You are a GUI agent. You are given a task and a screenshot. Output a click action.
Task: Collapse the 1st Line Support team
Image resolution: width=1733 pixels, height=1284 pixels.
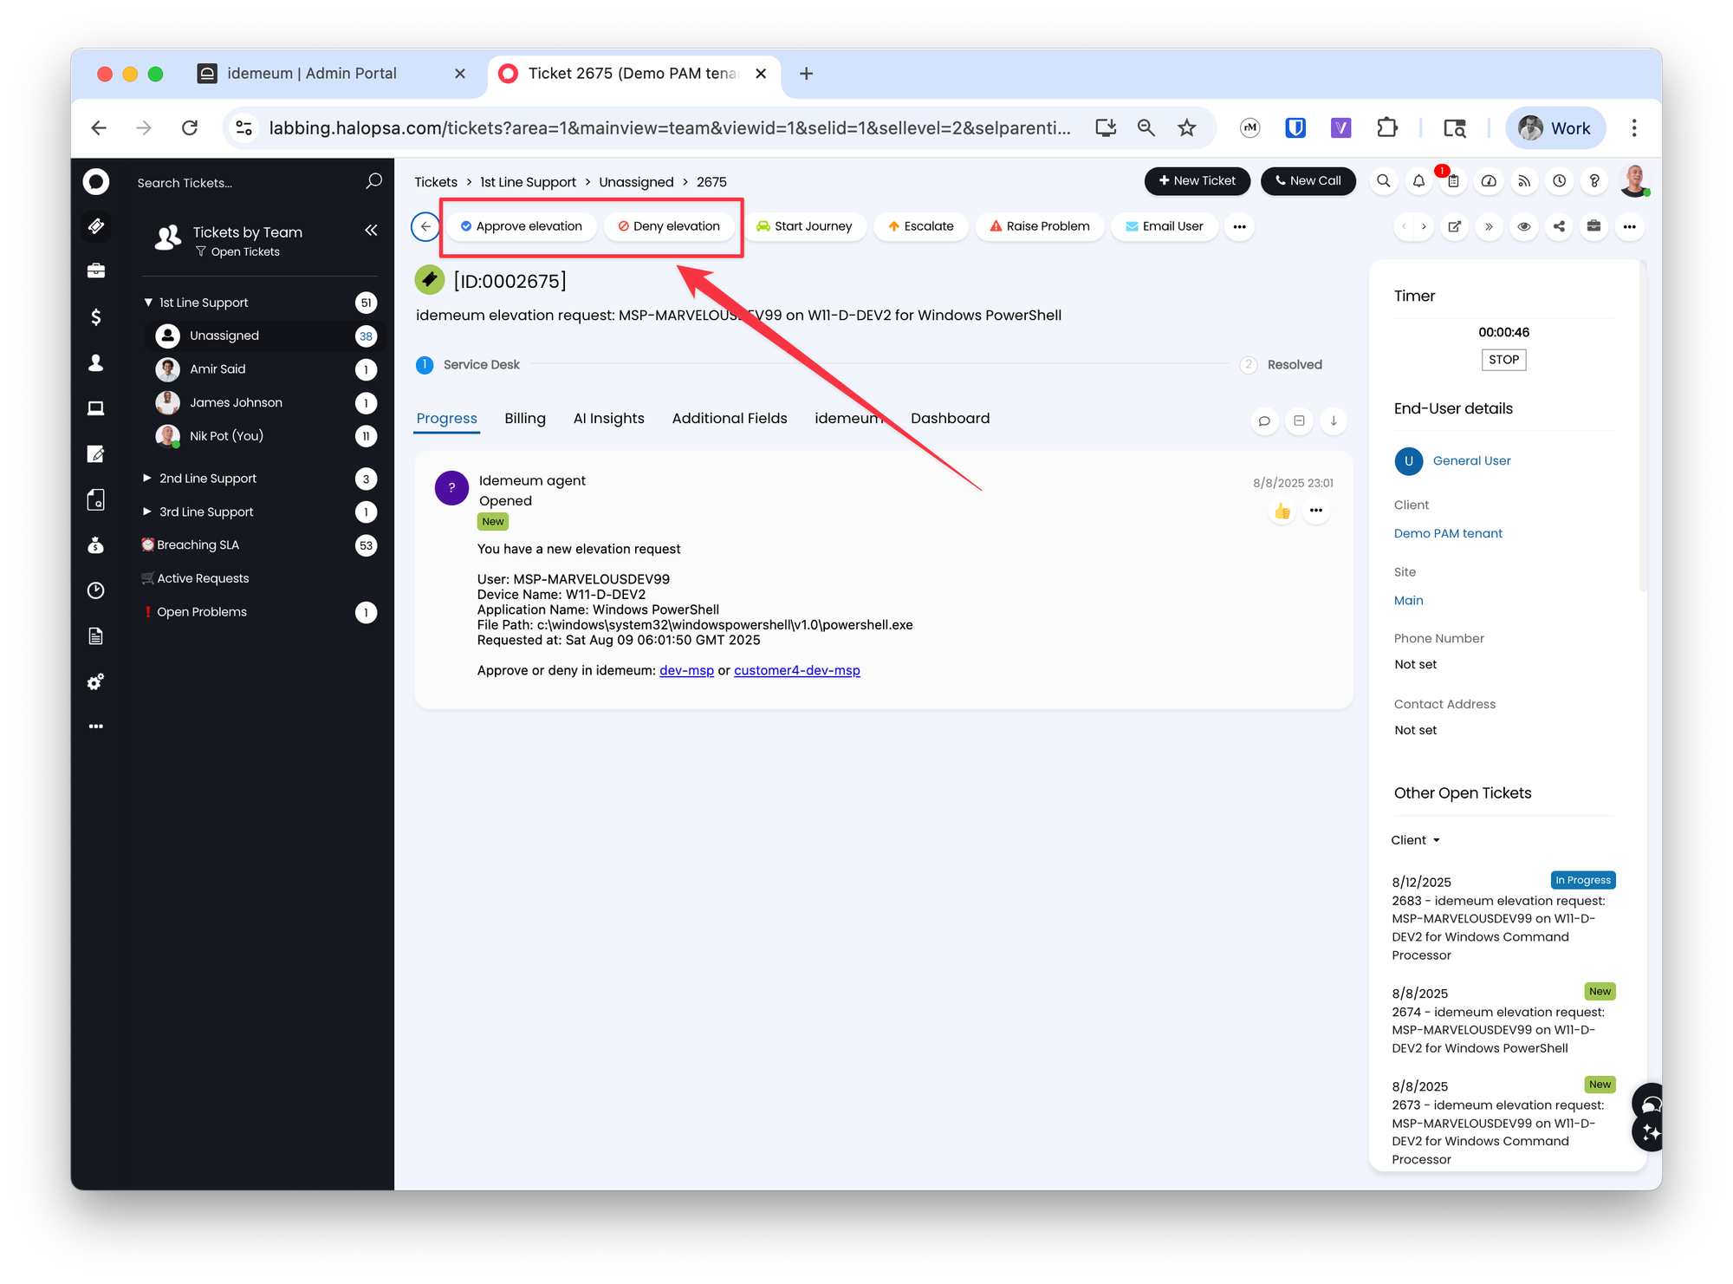[148, 303]
